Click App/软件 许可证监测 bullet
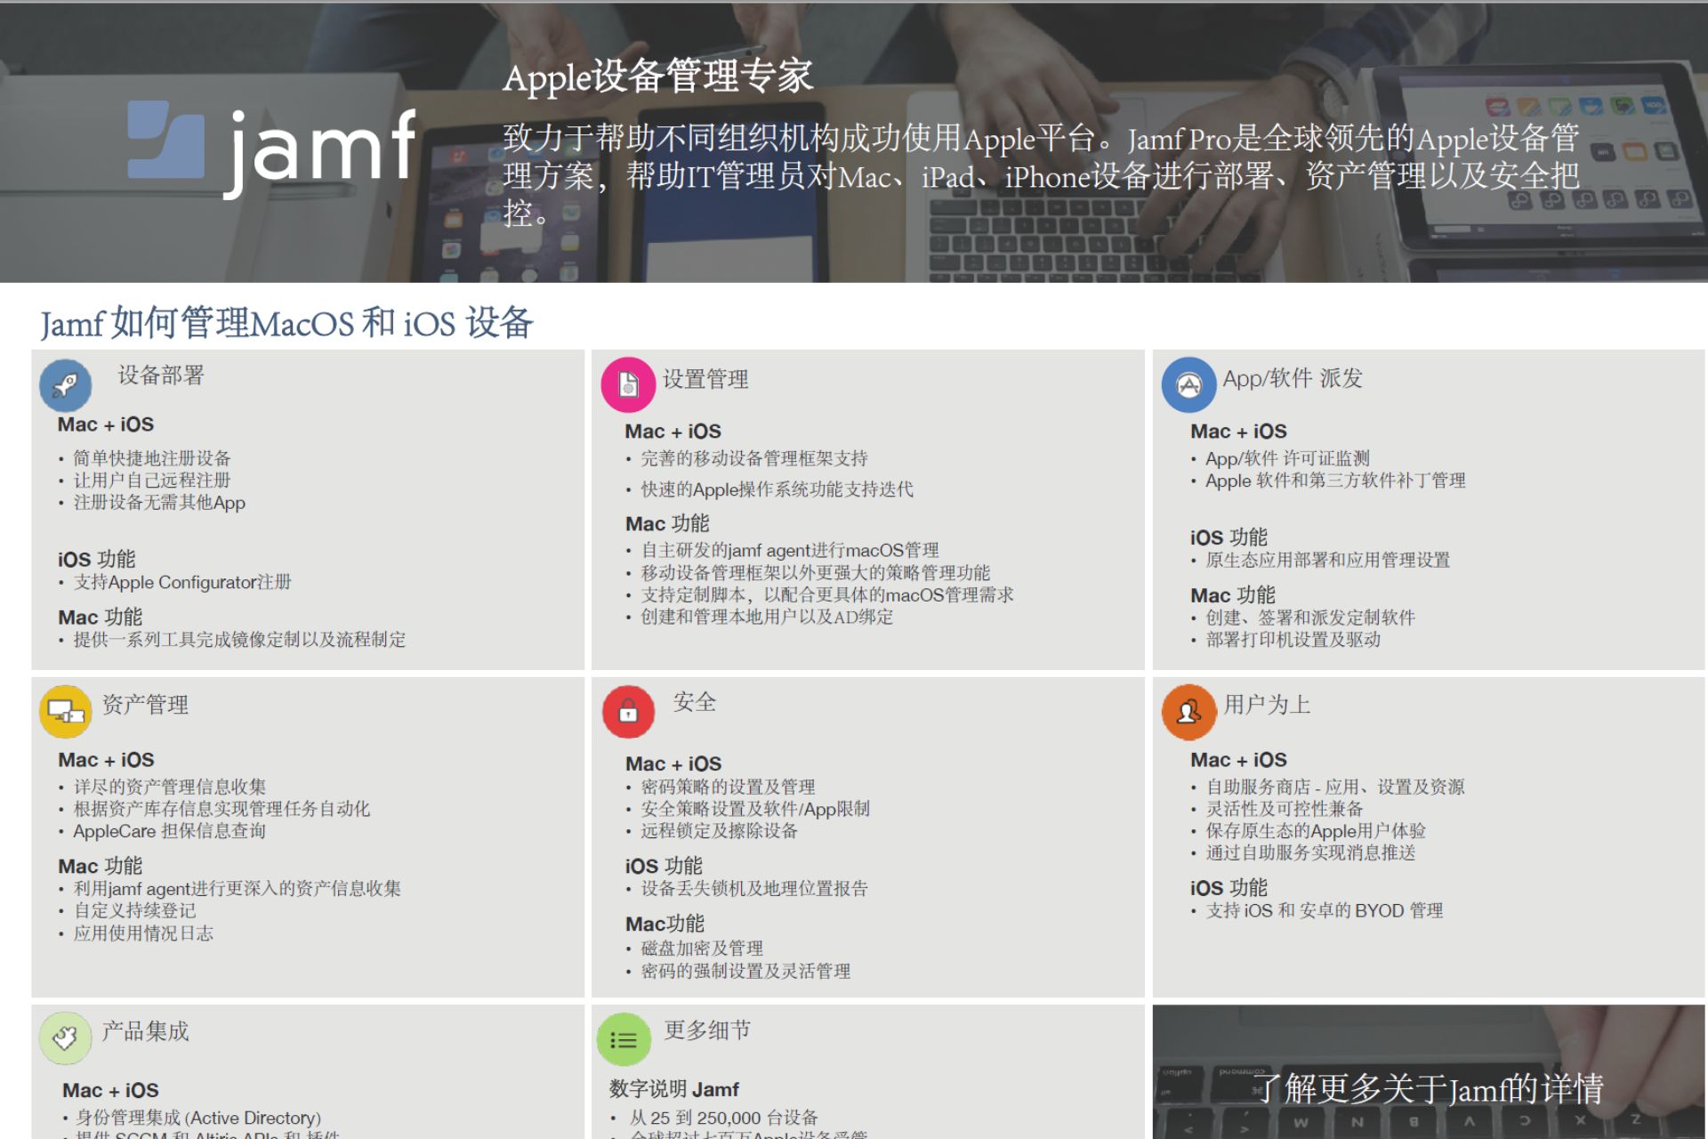 click(1287, 458)
